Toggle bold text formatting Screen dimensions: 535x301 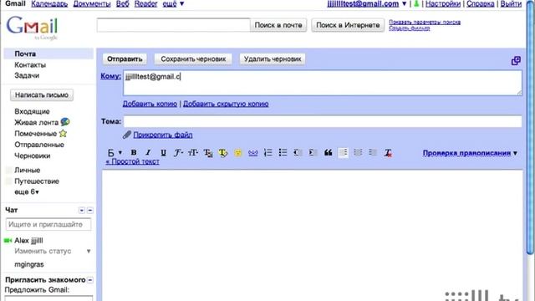[x=134, y=152]
